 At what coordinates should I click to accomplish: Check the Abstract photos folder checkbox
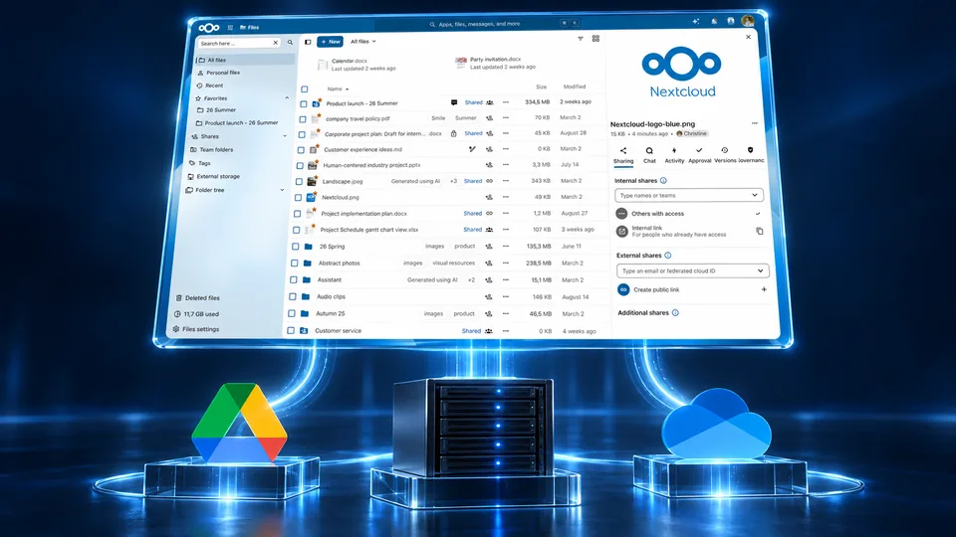(x=294, y=263)
